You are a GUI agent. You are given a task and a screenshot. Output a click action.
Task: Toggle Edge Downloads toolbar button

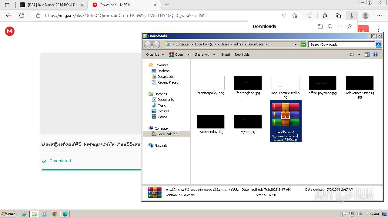352,15
